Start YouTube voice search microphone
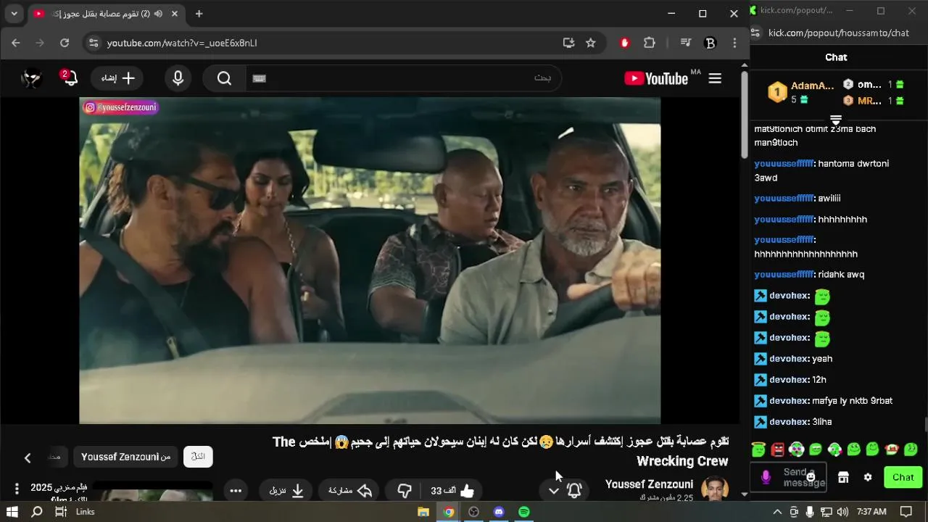 pos(178,78)
